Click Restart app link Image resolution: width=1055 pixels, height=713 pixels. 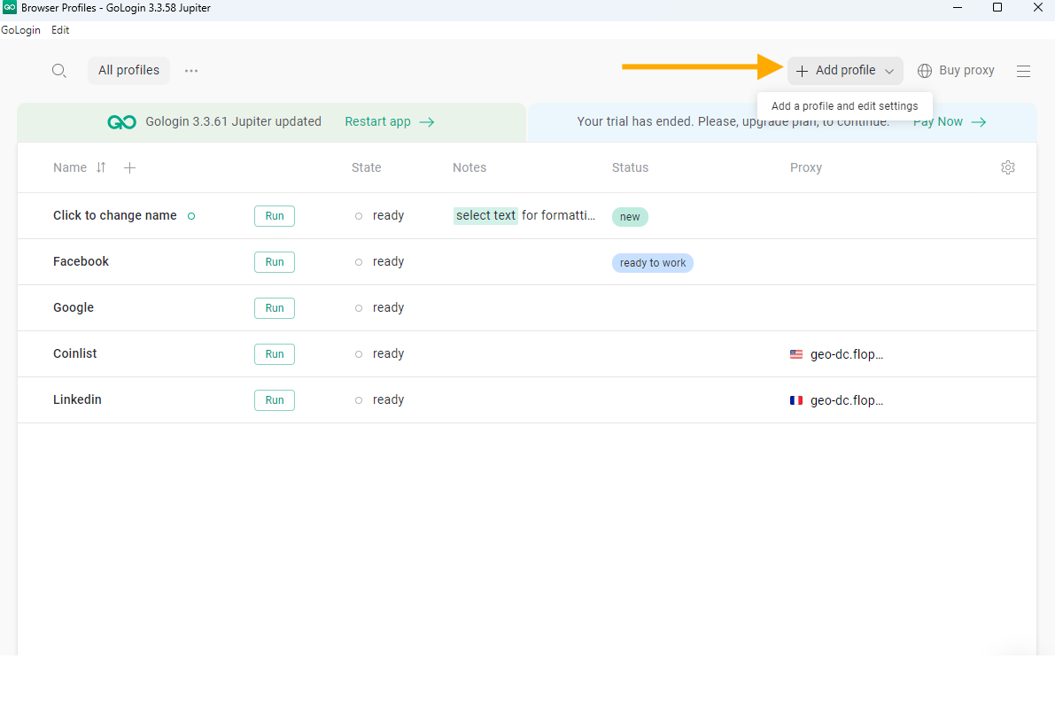(x=377, y=121)
